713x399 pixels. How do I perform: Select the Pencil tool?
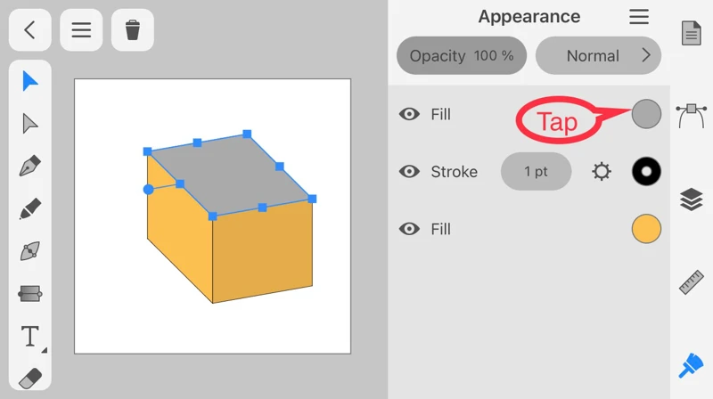[x=30, y=209]
